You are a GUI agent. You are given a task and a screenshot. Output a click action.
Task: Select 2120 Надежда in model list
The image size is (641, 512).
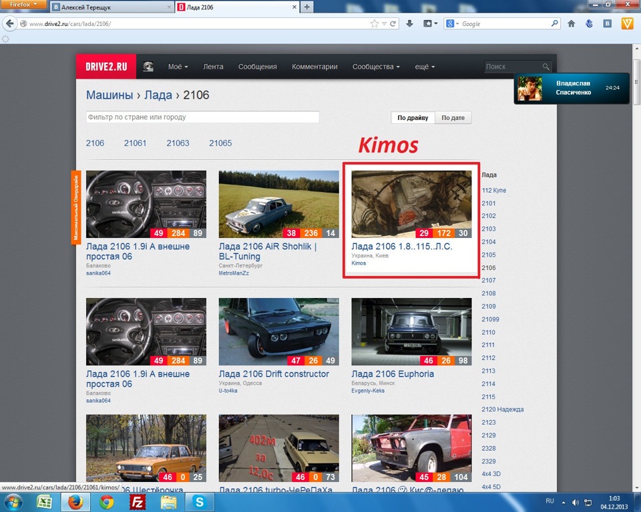coord(502,409)
